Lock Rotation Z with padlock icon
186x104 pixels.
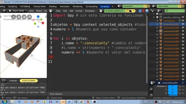point(180,93)
